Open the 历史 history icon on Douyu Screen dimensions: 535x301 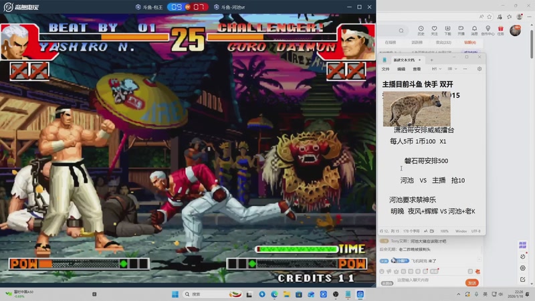tap(421, 30)
